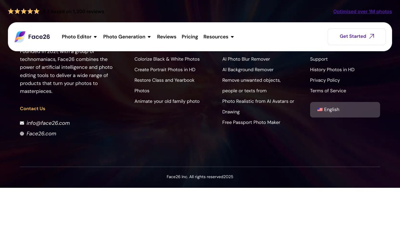Open the Photo Editor menu
Image resolution: width=400 pixels, height=225 pixels.
[x=77, y=37]
